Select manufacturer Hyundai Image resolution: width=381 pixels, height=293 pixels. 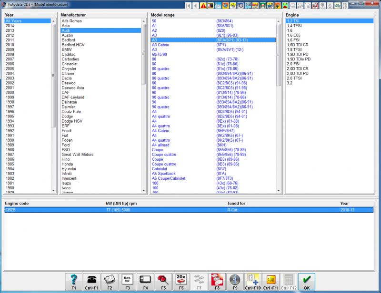[100, 169]
